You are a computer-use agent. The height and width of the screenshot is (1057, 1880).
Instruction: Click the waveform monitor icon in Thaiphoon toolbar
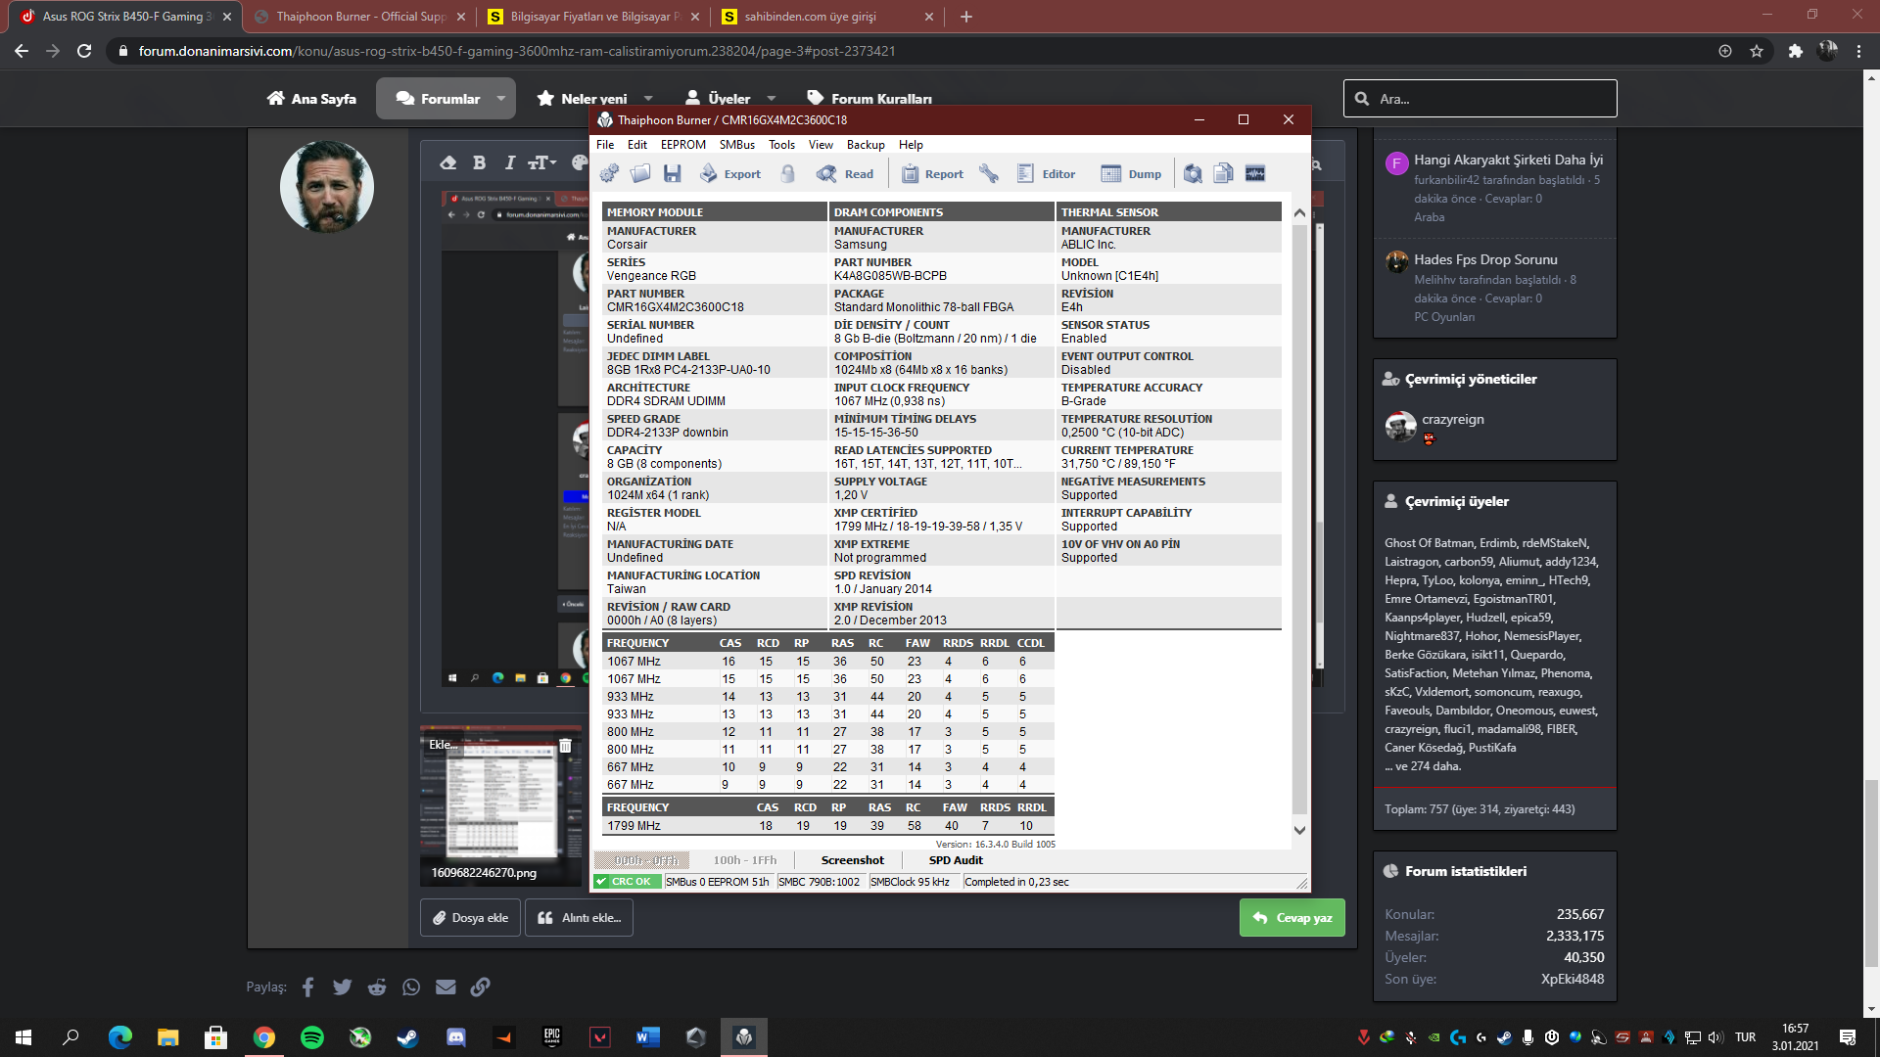coord(1255,173)
